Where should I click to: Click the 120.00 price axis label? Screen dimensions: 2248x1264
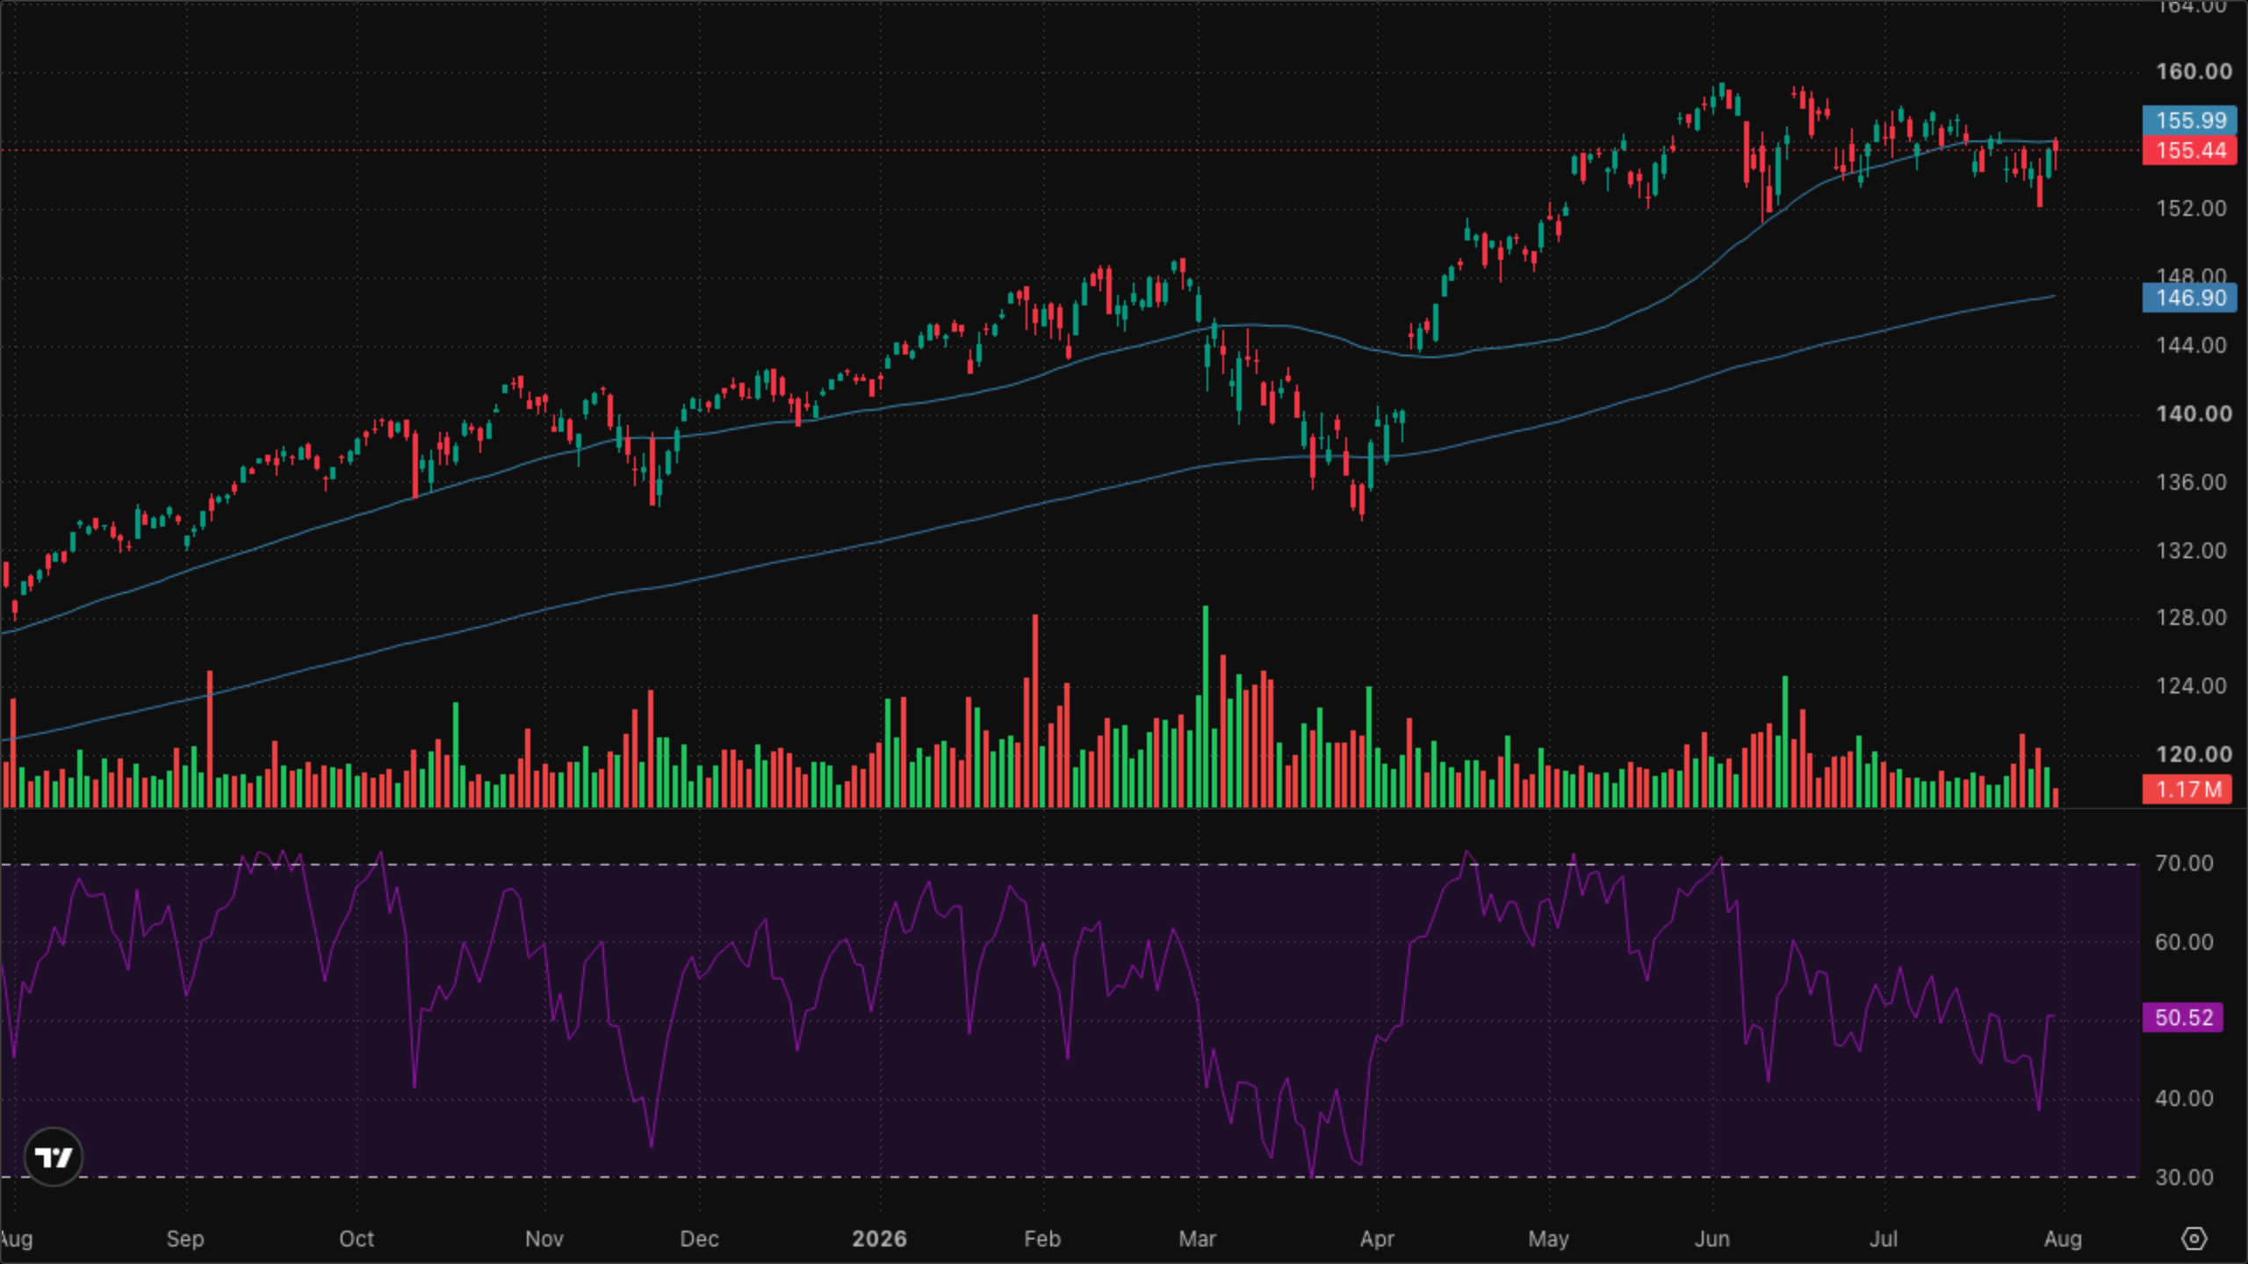pos(2193,754)
